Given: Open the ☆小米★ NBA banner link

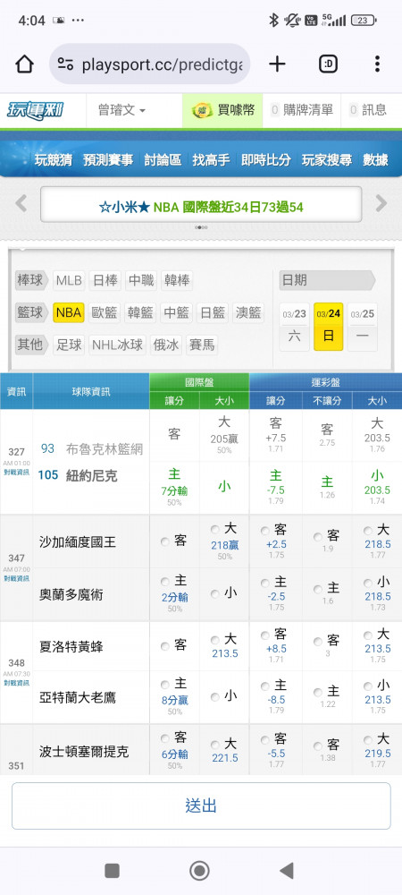Looking at the screenshot, I should [201, 207].
